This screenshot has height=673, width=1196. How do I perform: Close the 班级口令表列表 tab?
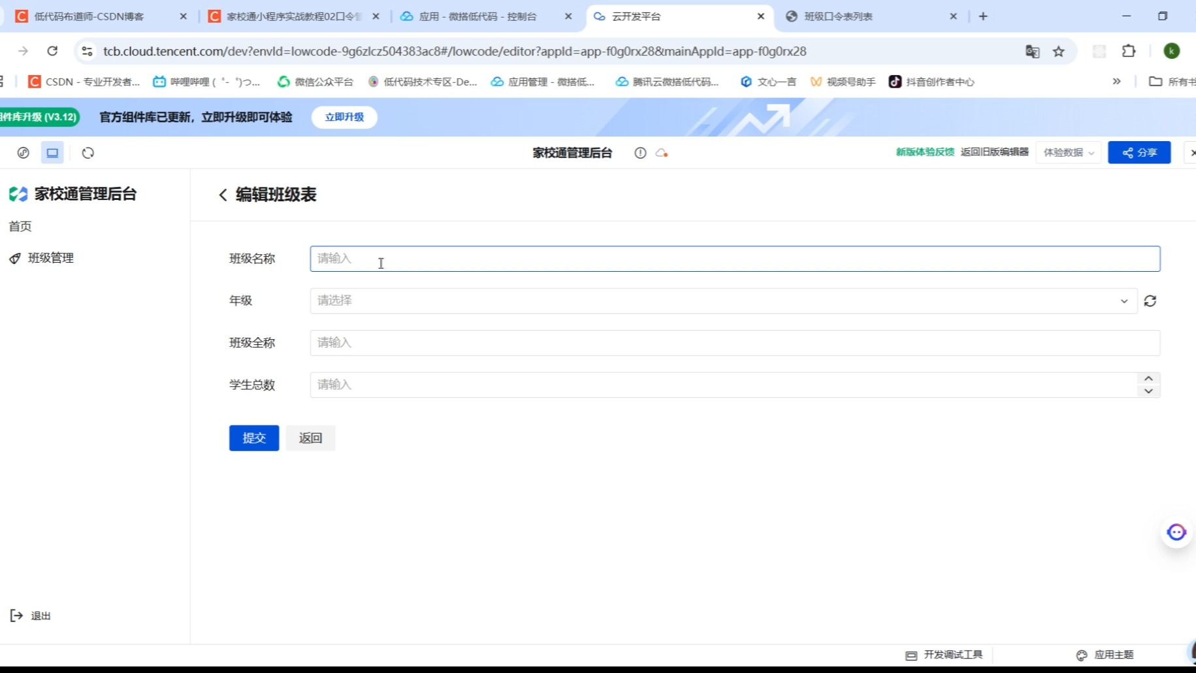tap(953, 16)
